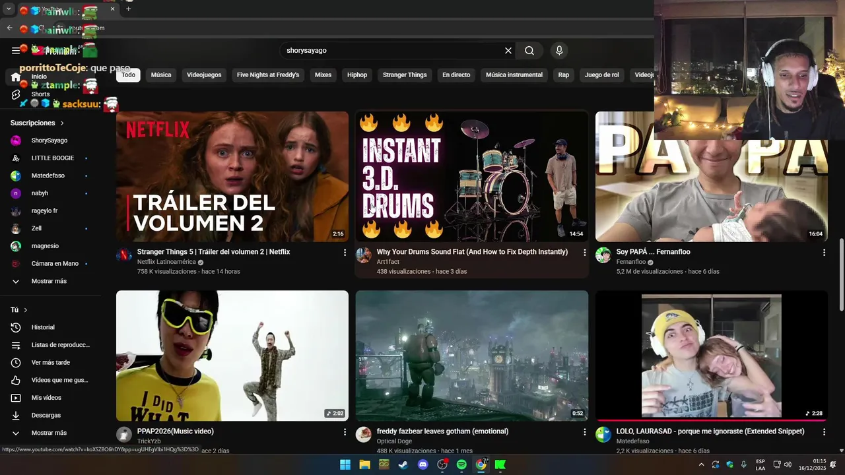
Task: Play Stranger Things trailer thumbnail
Action: (x=232, y=176)
